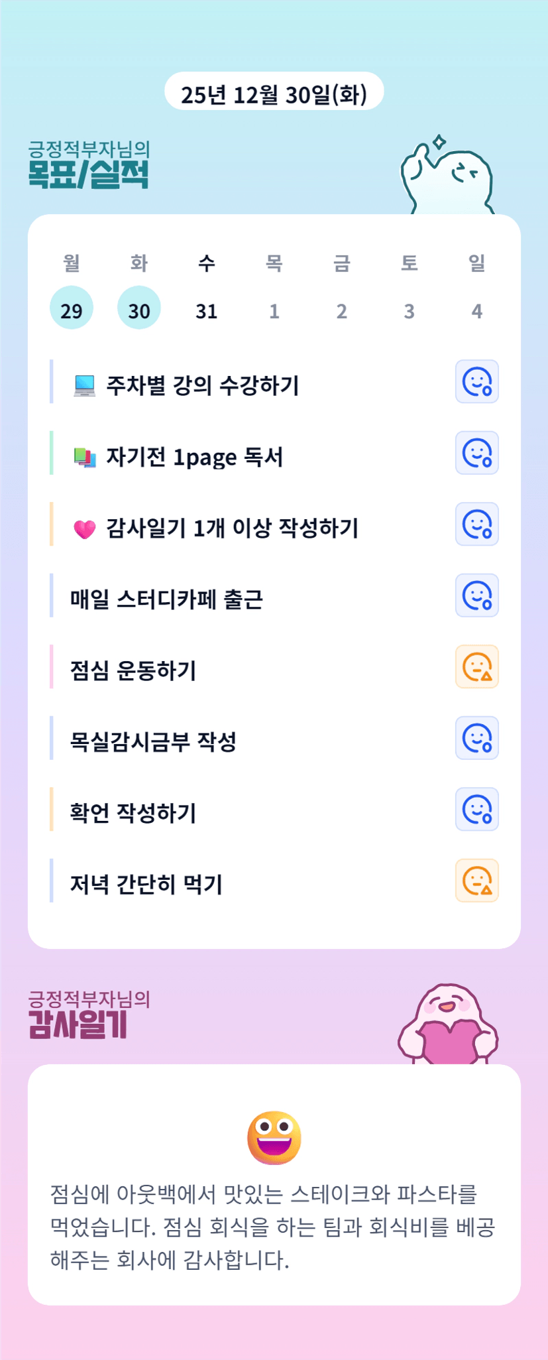Click the pink heart-holding mascot character

[x=447, y=1024]
